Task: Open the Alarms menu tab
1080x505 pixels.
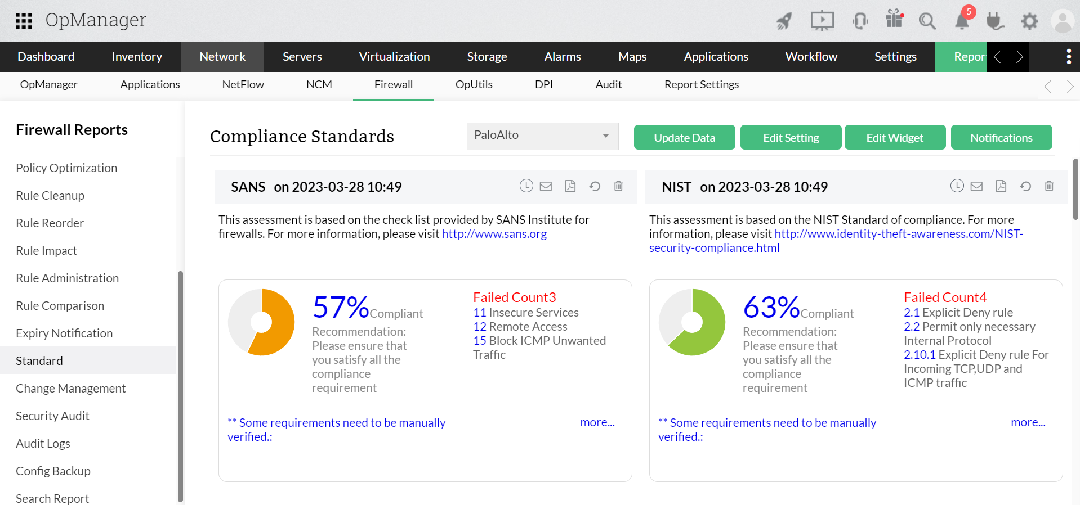Action: coord(562,57)
